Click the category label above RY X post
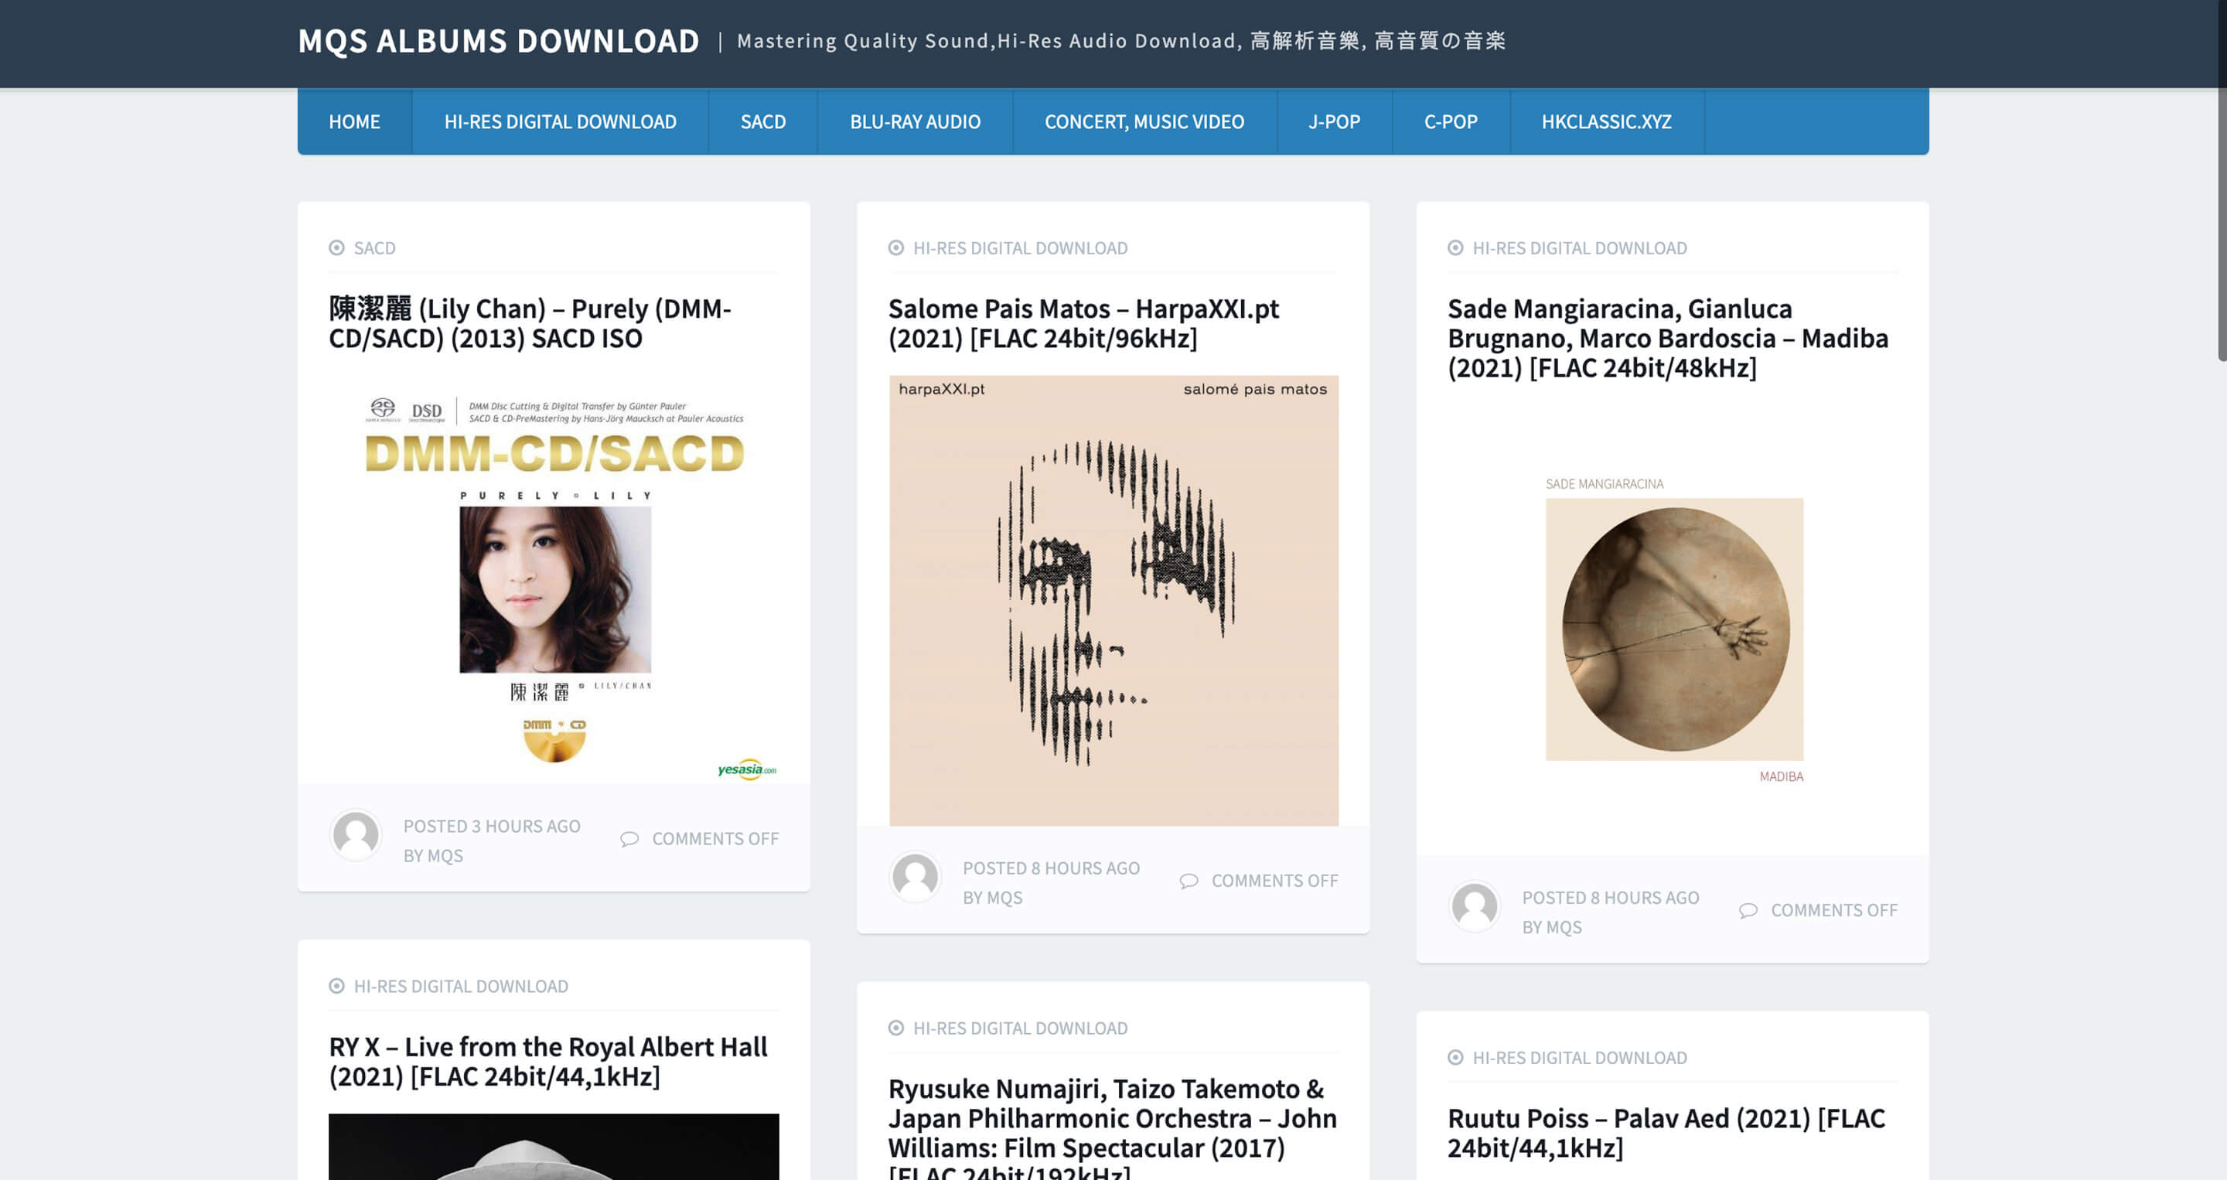 (x=461, y=987)
